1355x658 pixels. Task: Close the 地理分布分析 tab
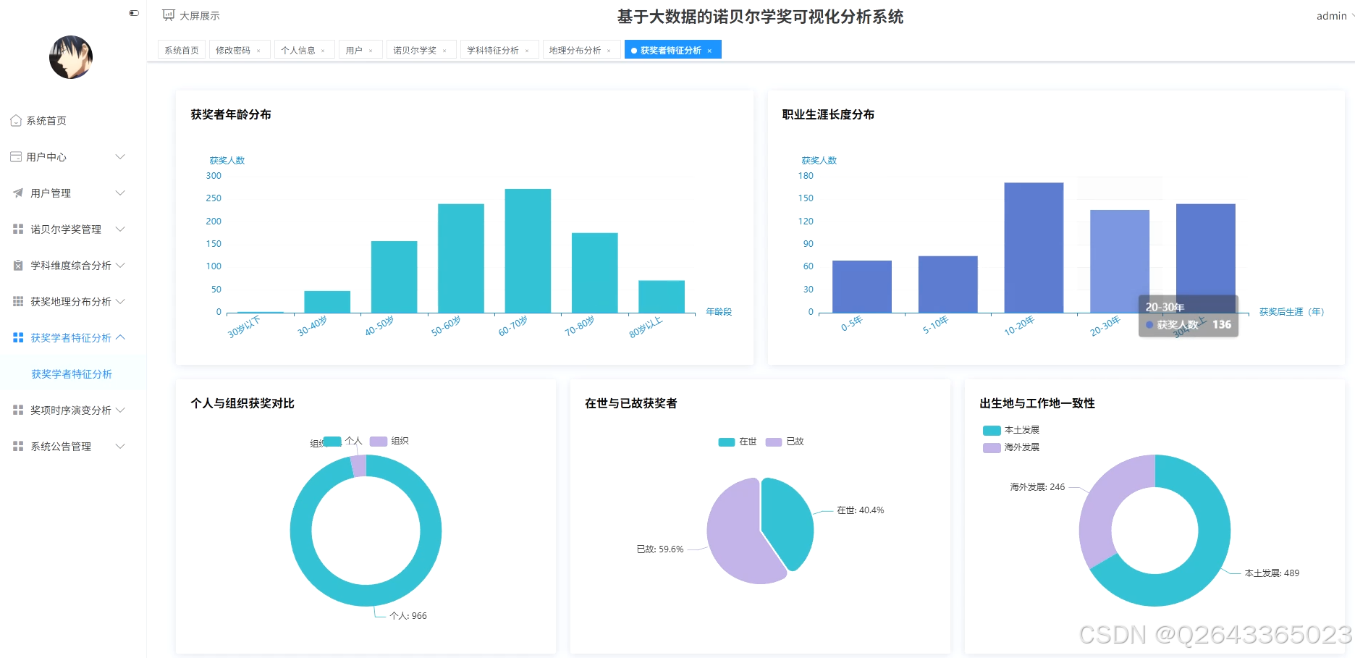pyautogui.click(x=609, y=51)
